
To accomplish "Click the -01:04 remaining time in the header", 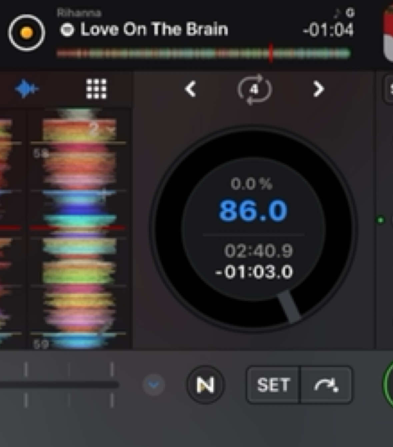I will (x=328, y=30).
